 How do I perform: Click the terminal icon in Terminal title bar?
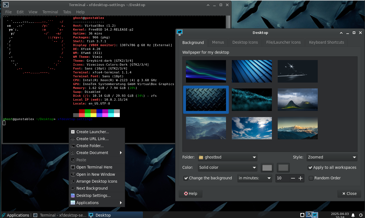[x=6, y=5]
